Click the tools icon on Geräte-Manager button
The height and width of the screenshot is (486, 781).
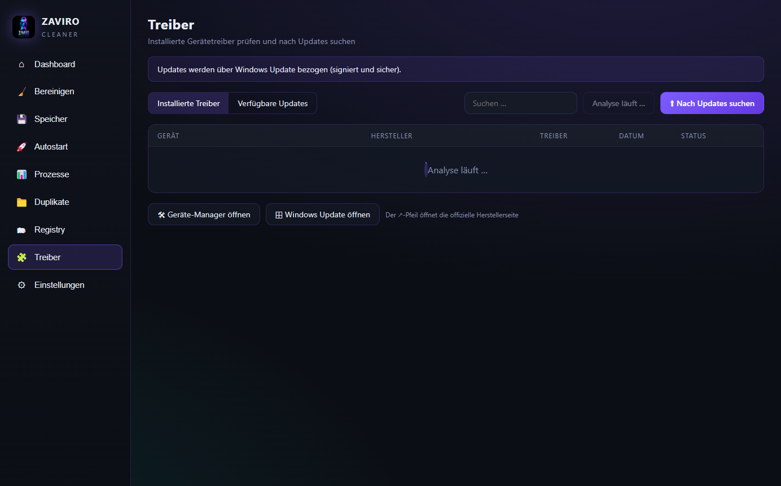[x=161, y=215]
